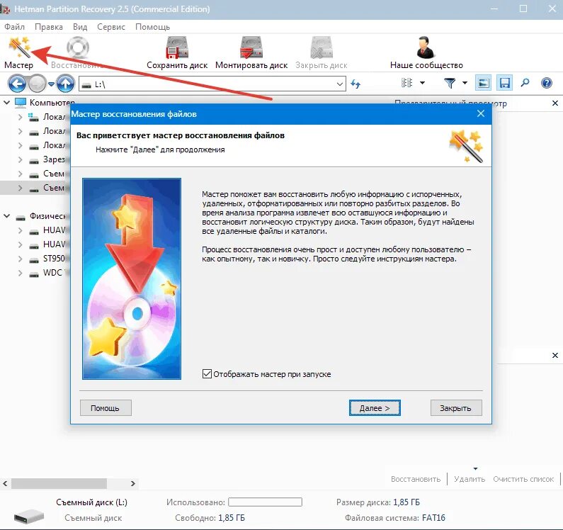Image resolution: width=563 pixels, height=530 pixels.
Task: Open help with blue question icon
Action: [547, 84]
